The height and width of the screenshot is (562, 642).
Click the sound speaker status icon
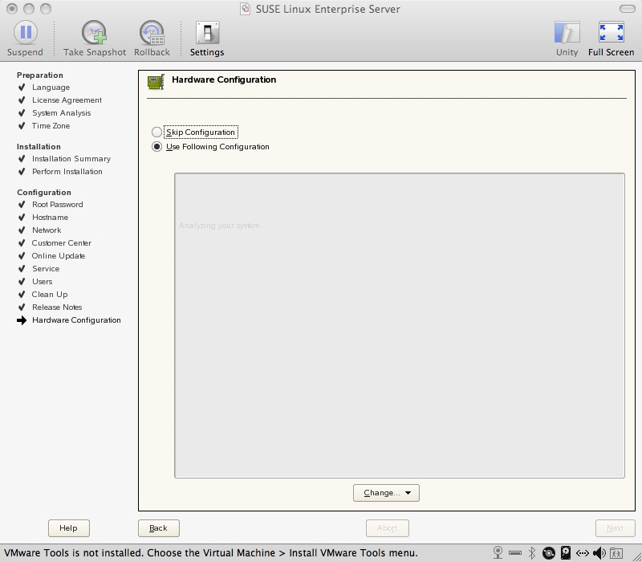(x=599, y=553)
